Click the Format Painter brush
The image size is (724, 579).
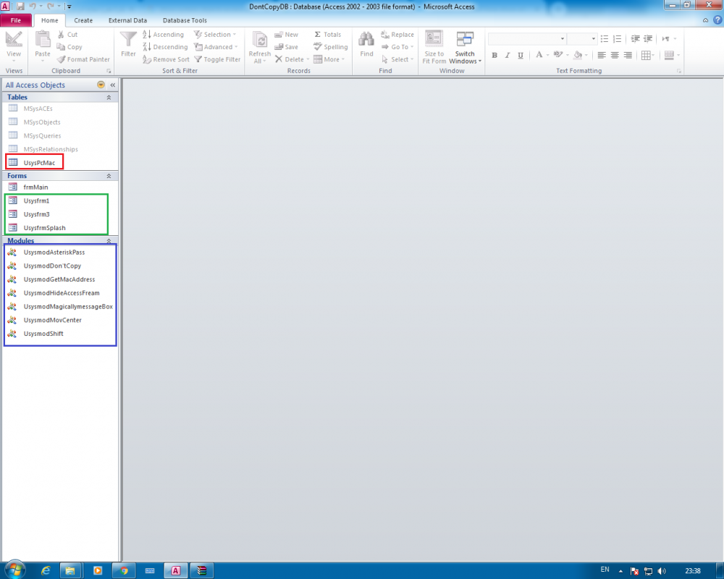coord(61,59)
